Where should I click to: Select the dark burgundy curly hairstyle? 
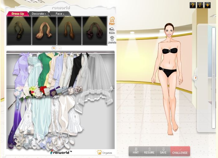pos(94,31)
